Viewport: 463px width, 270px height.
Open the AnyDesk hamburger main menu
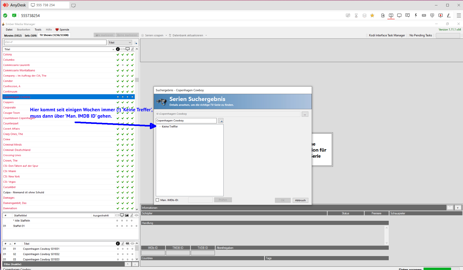459,15
